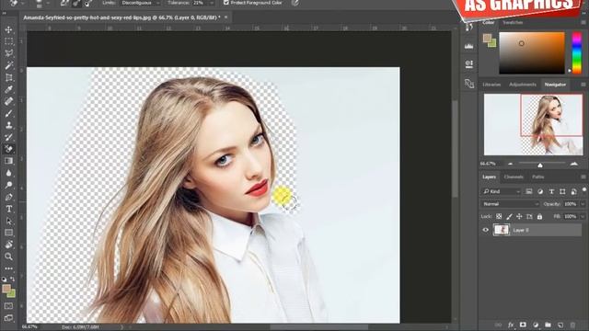Select the Pen tool
The image size is (589, 331).
(8, 197)
